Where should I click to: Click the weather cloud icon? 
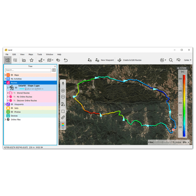(x=58, y=60)
